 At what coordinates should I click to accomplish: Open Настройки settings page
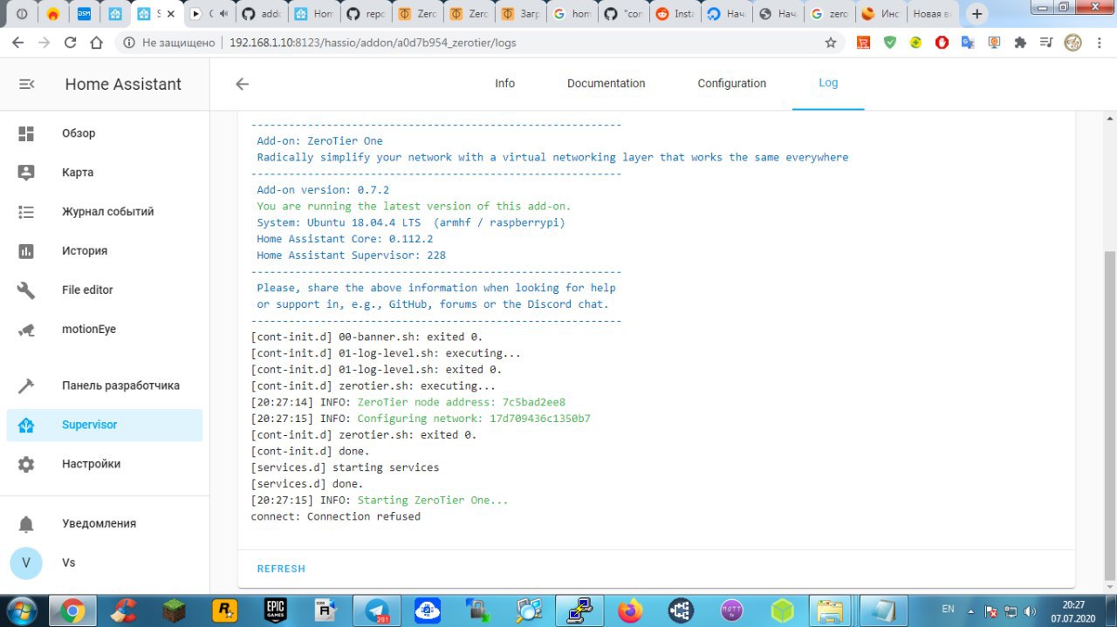[x=105, y=464]
